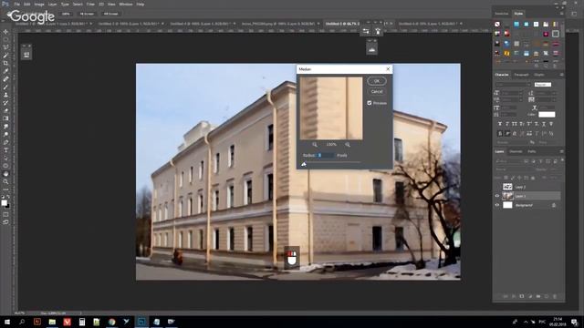
Task: Select the Eyedropper tool
Action: click(x=5, y=71)
